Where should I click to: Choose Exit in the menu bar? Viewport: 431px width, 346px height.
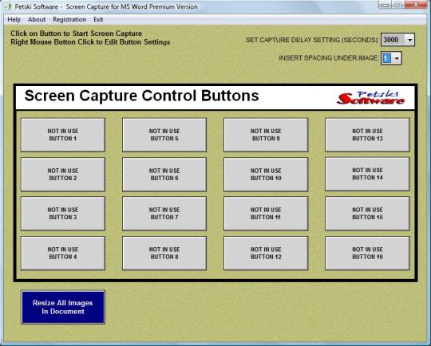click(x=98, y=19)
